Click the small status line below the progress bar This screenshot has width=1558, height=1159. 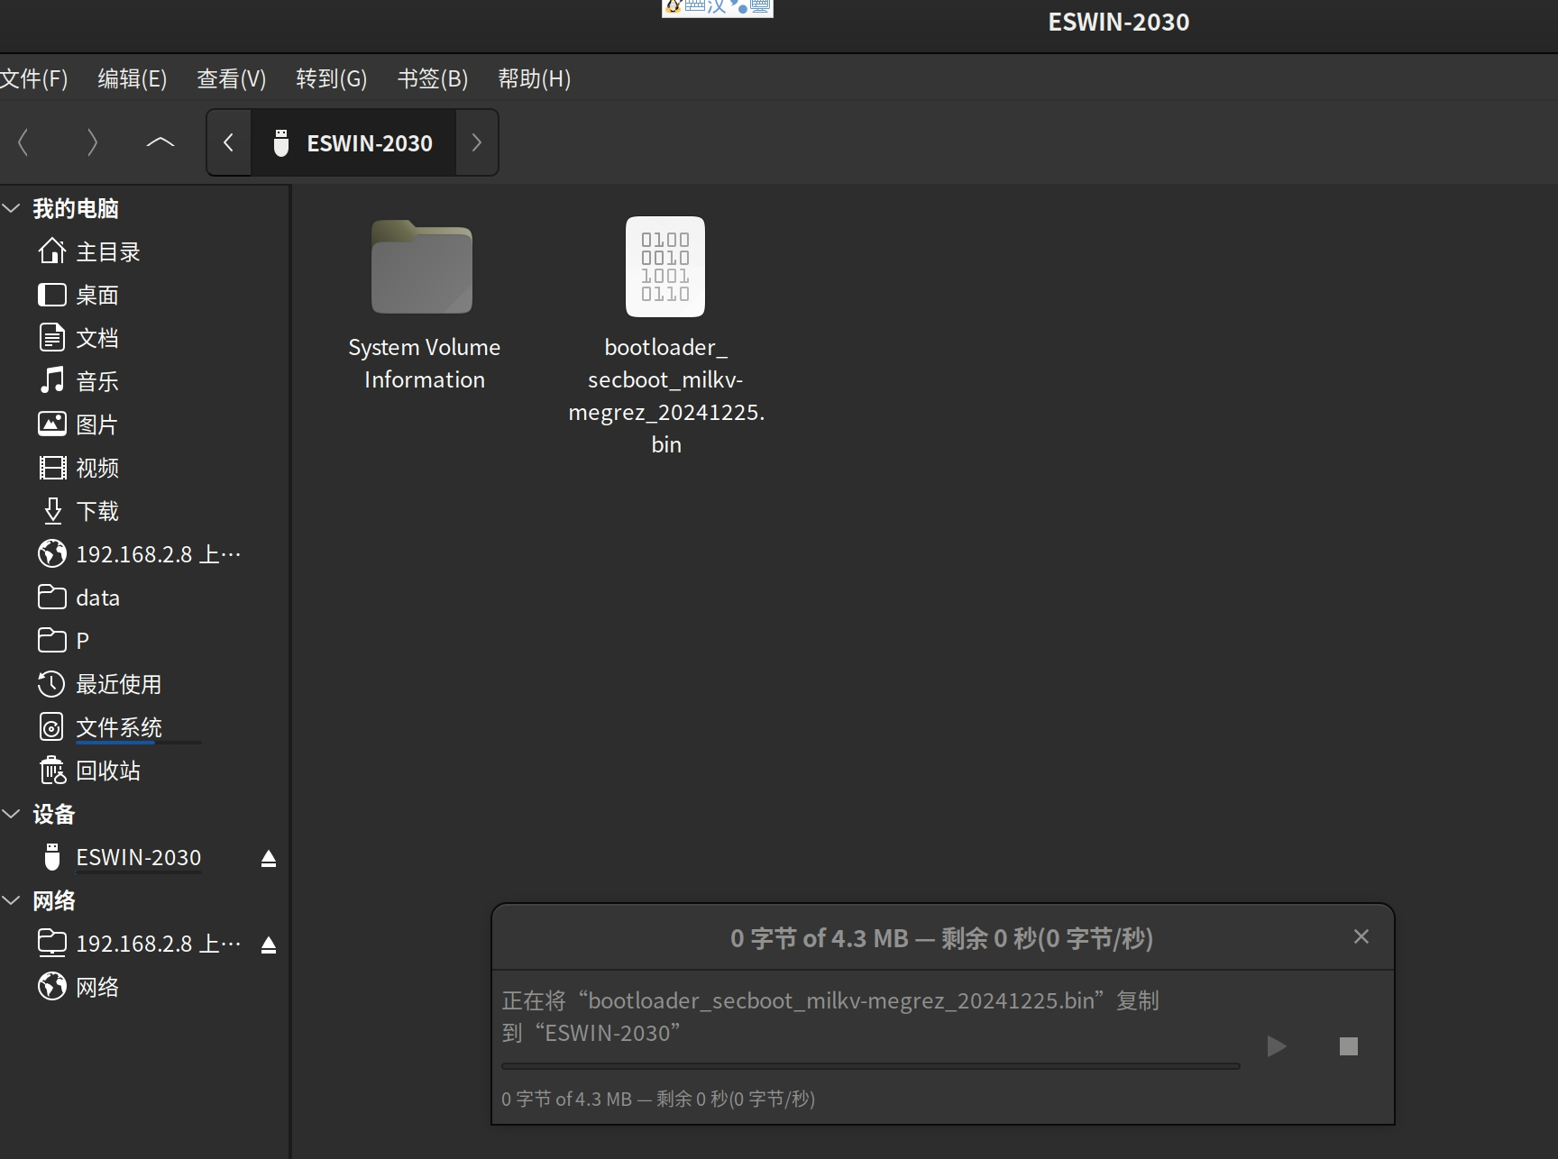(658, 1099)
